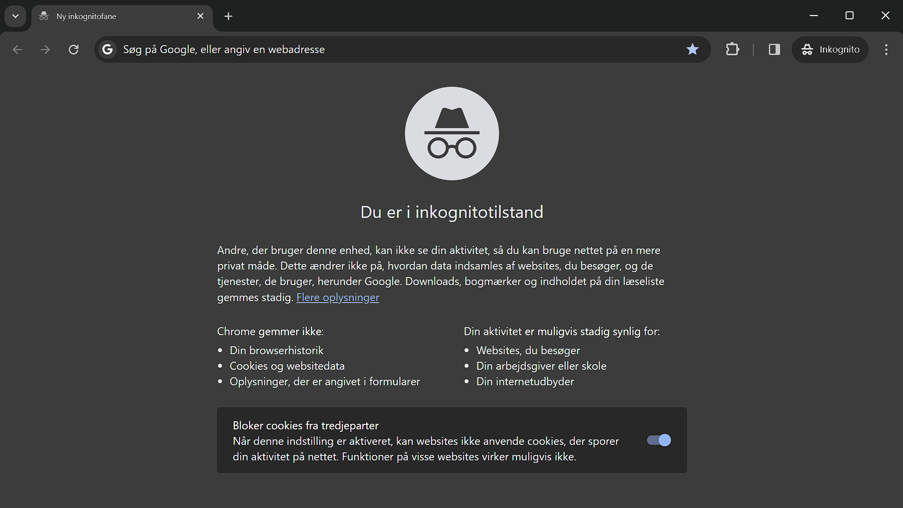Open the Inkognito profile button
This screenshot has height=508, width=903.
pos(830,49)
